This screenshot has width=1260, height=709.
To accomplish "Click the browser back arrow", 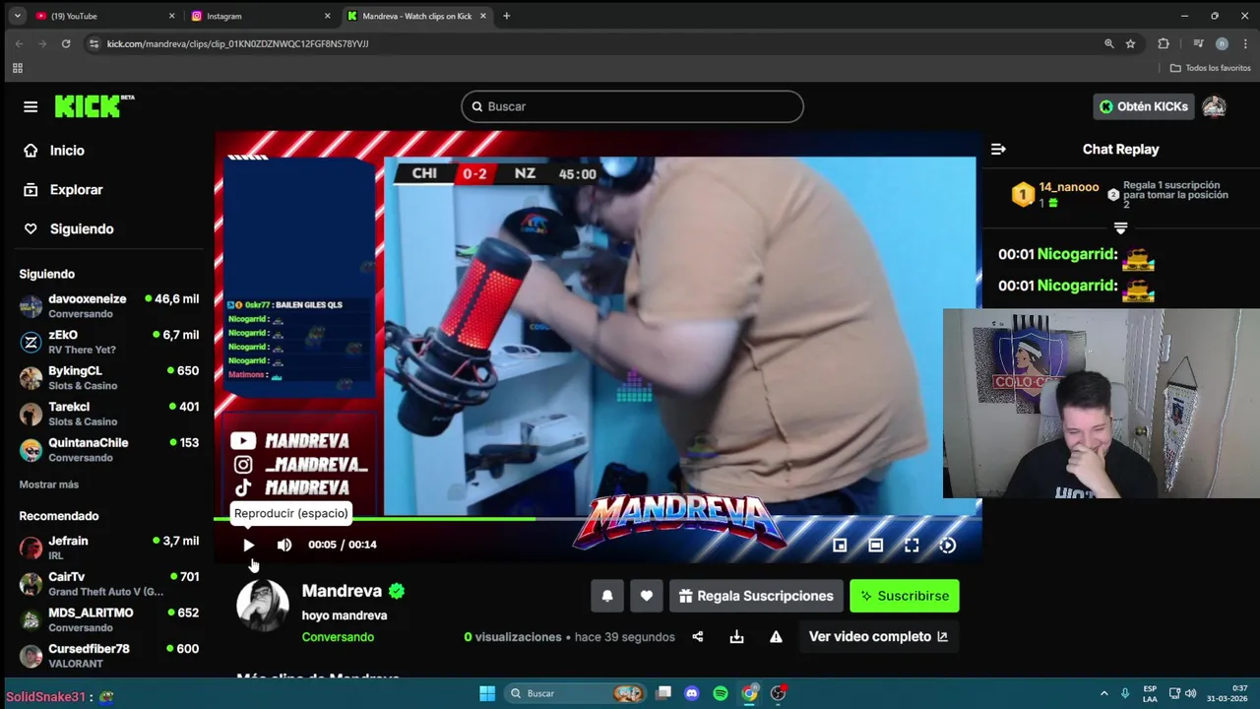I will click(x=19, y=43).
